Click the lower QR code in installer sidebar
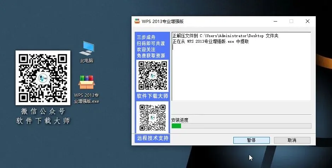 pos(152,117)
